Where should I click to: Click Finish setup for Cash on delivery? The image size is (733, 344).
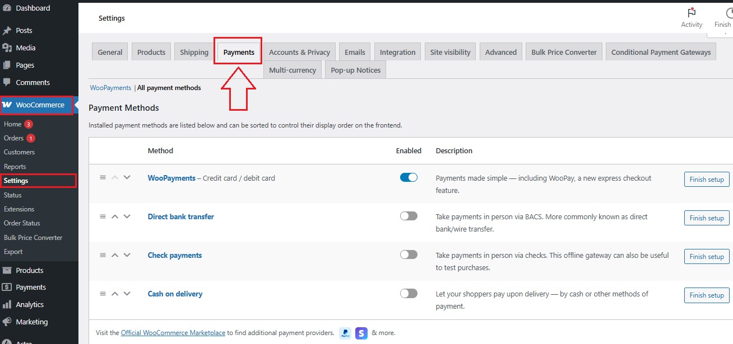click(x=707, y=295)
